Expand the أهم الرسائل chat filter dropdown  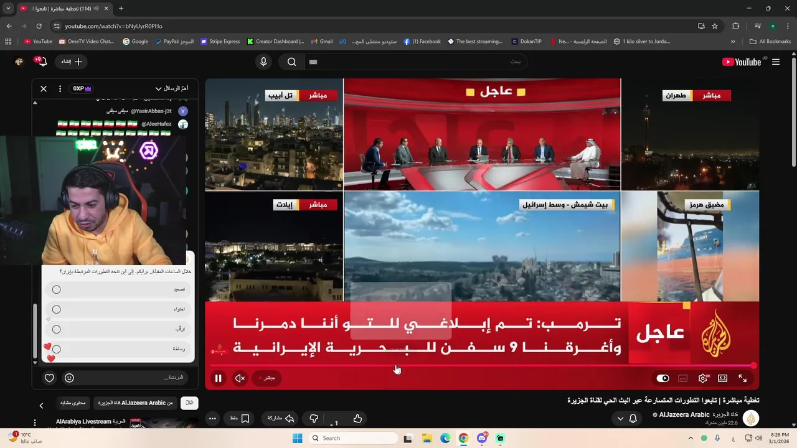pyautogui.click(x=171, y=88)
